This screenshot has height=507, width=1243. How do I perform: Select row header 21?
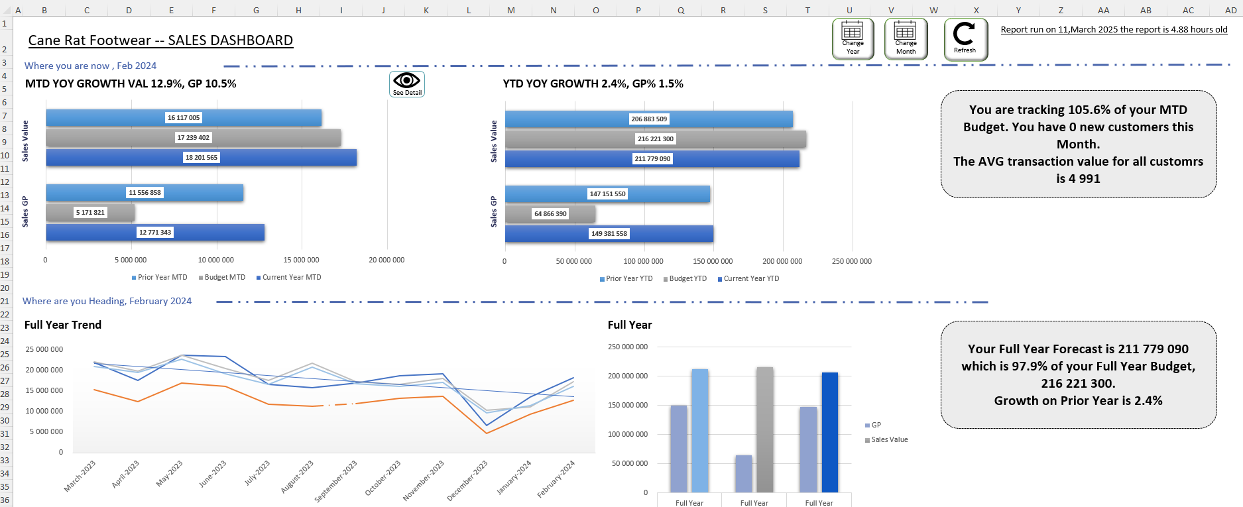coord(5,302)
